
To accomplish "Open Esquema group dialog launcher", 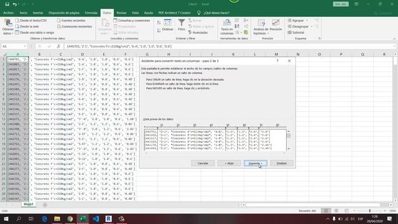I will [x=319, y=39].
